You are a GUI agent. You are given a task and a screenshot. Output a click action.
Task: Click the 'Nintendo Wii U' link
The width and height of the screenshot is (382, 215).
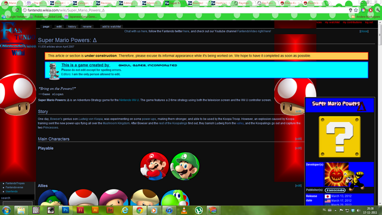(x=129, y=100)
